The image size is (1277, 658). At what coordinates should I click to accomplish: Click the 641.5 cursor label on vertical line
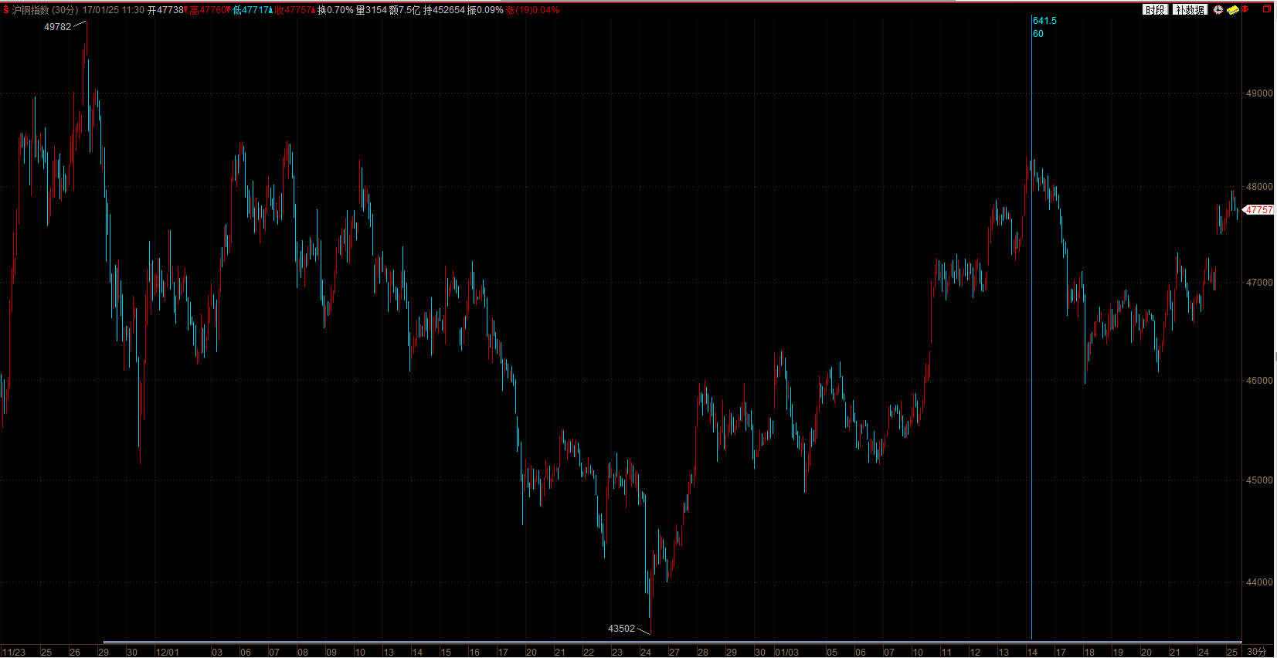coord(1044,21)
